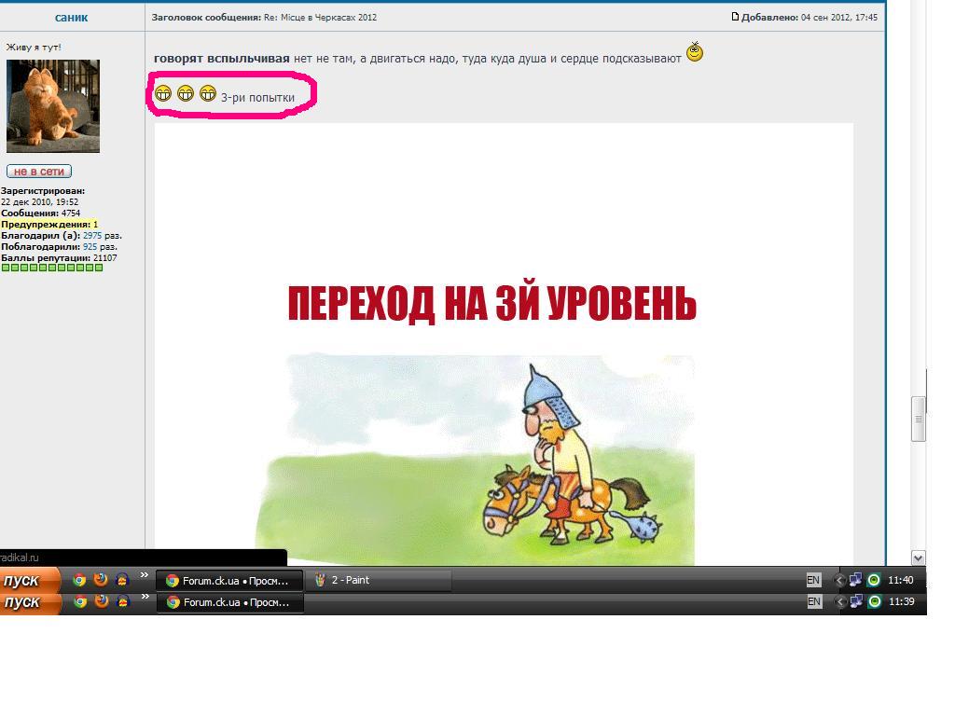Switch to the Forum.ck.ua window on the 11:40 taskbar
The width and height of the screenshot is (955, 716).
[229, 581]
